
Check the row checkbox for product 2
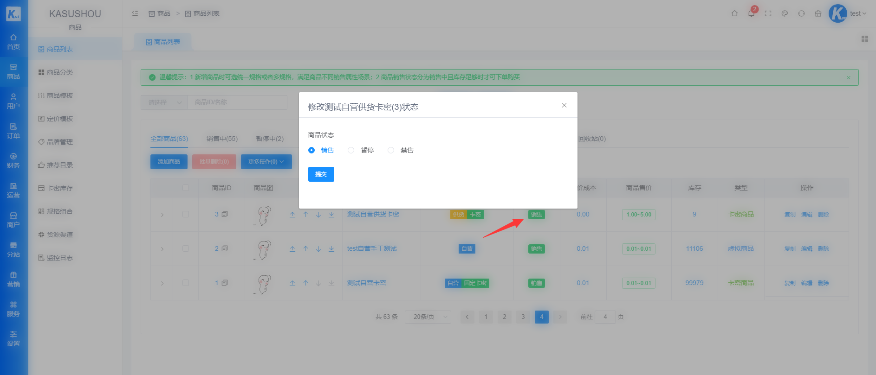(186, 248)
